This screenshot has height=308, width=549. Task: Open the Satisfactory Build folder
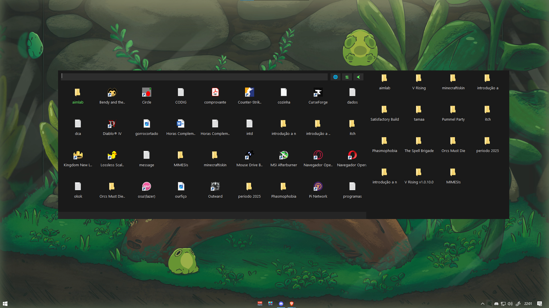coord(384,110)
